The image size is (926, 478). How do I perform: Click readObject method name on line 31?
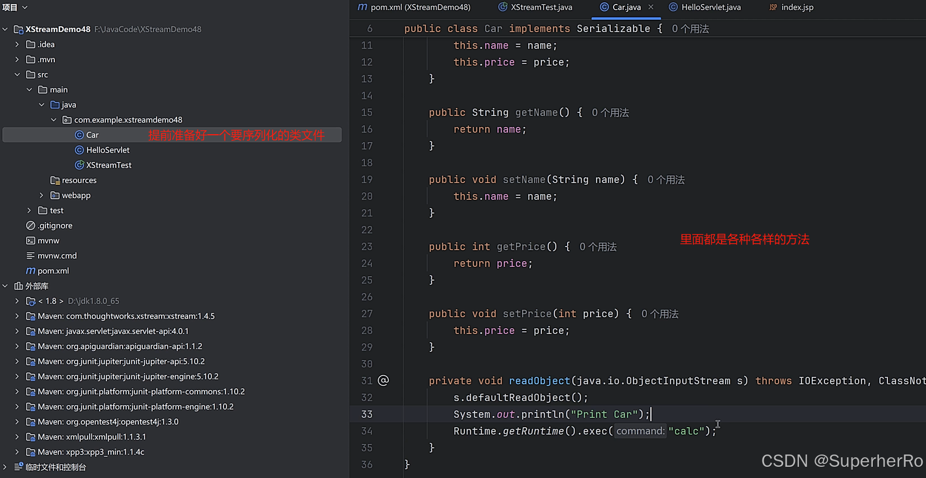tap(540, 381)
